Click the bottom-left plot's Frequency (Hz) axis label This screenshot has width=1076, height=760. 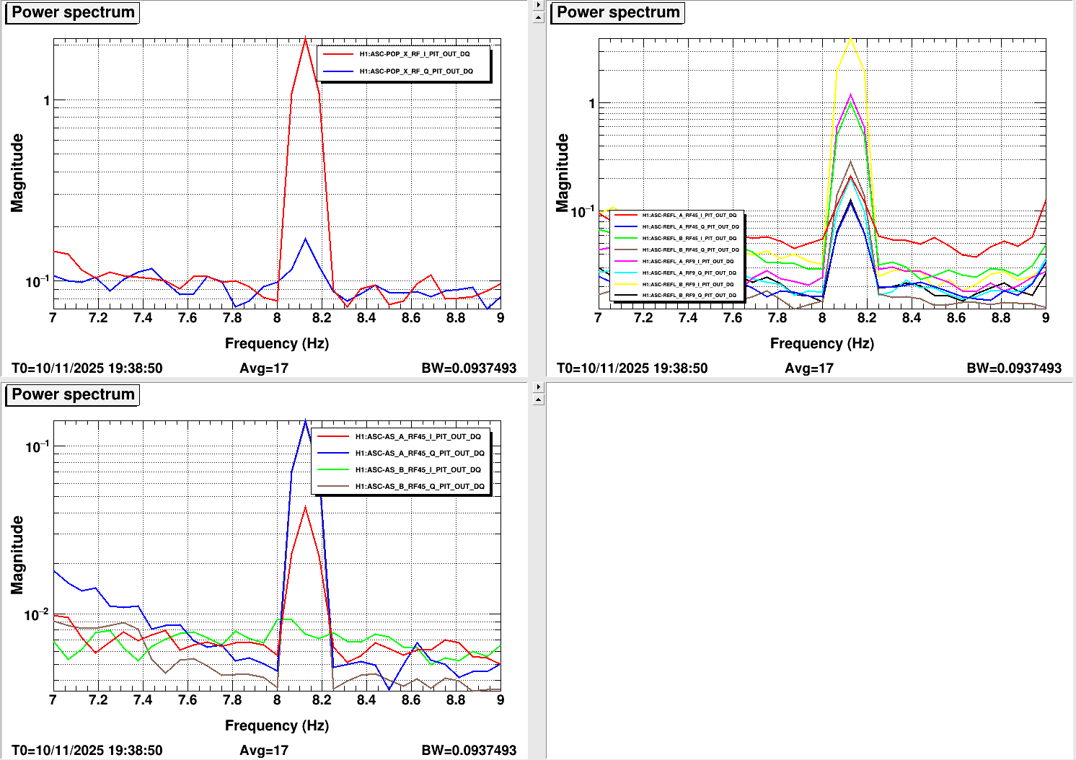(276, 725)
